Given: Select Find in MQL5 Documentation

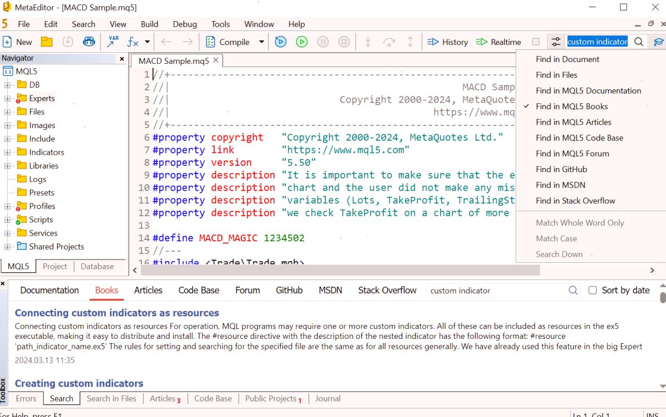Looking at the screenshot, I should click(588, 90).
